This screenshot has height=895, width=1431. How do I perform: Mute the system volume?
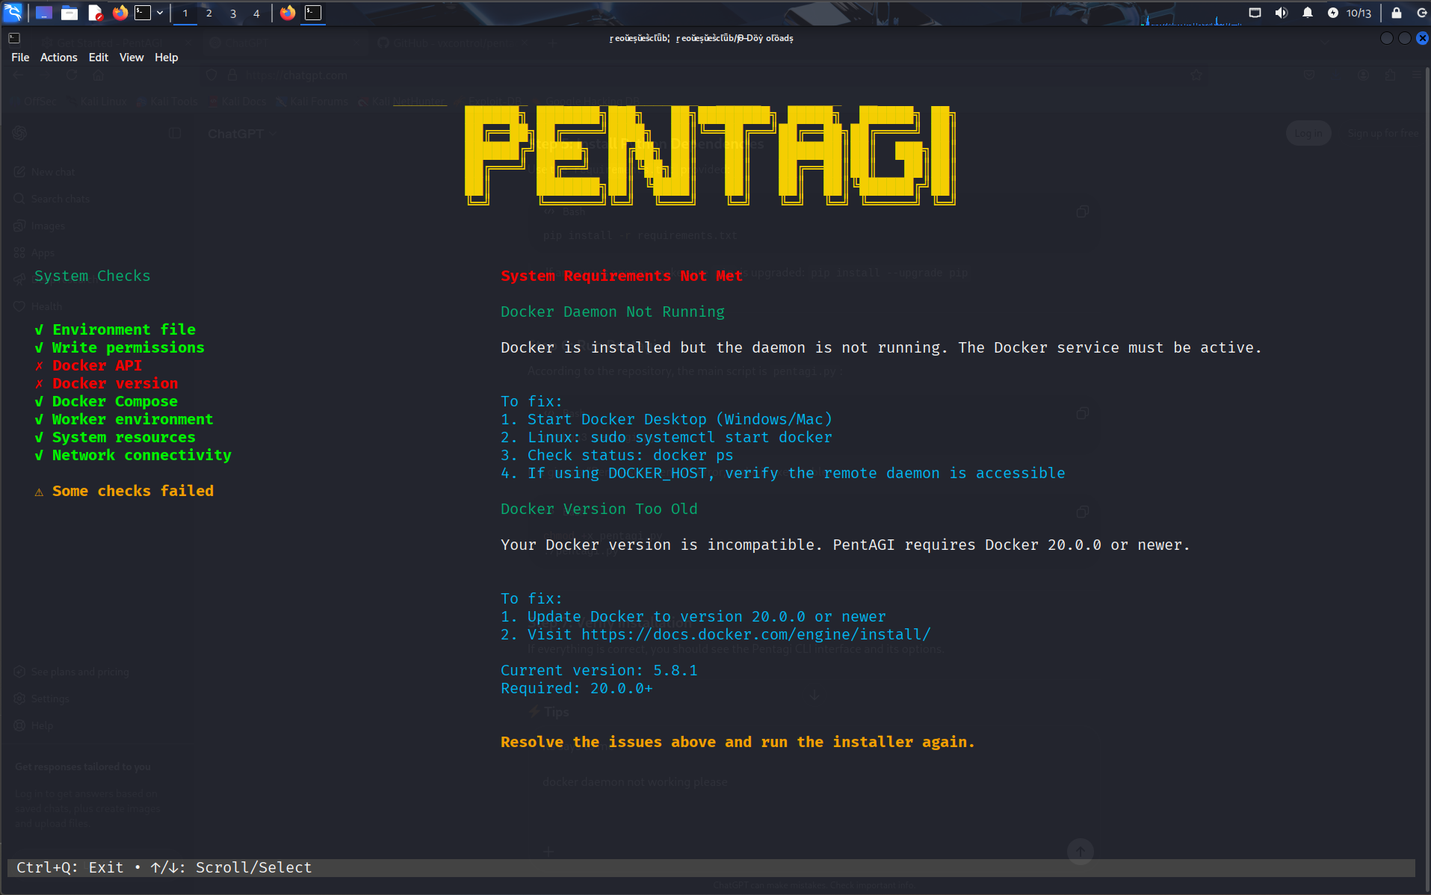pos(1281,13)
